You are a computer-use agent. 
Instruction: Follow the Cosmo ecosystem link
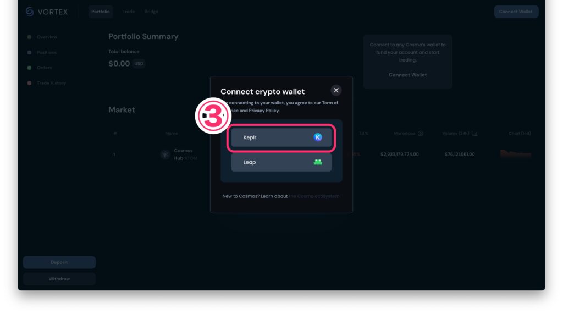click(x=314, y=196)
